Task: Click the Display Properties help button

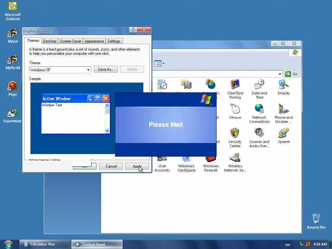Action: (133, 30)
